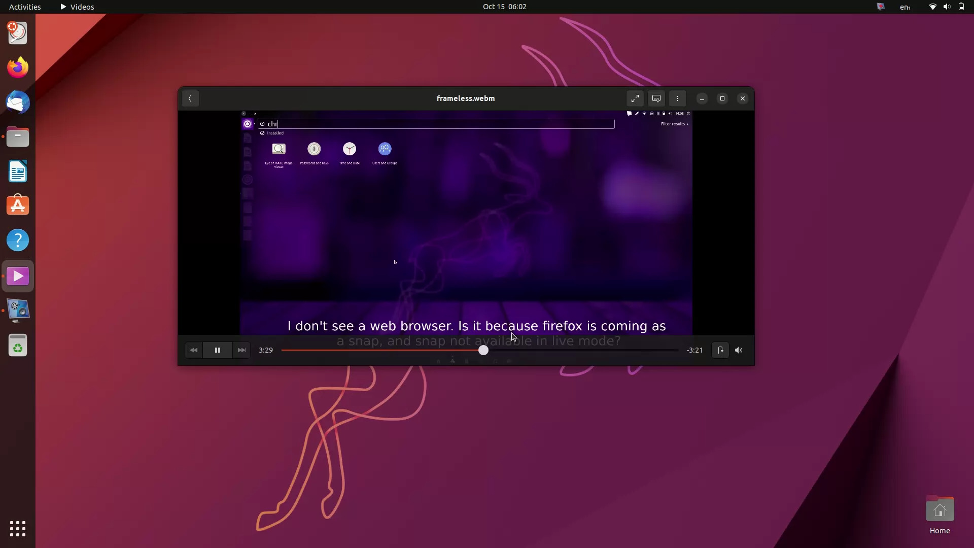Launch Firefox from the dock
Viewport: 974px width, 548px height.
tap(18, 66)
